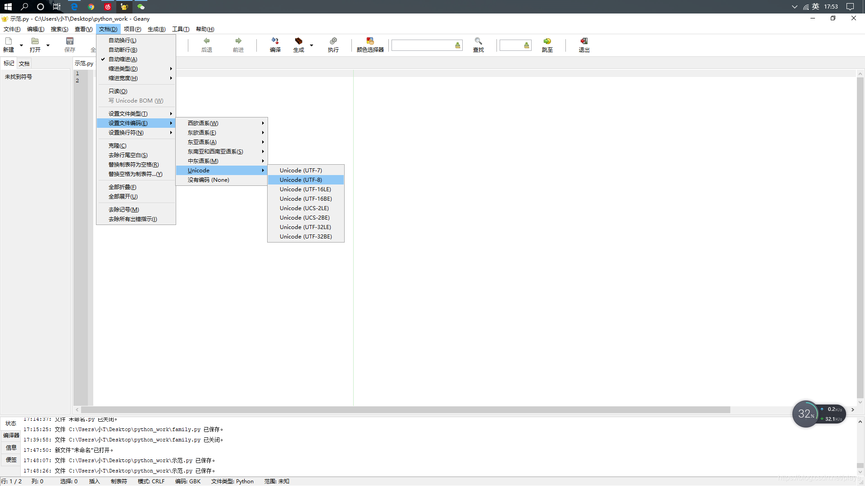
Task: Switch to 编译器 message tab
Action: 11,436
